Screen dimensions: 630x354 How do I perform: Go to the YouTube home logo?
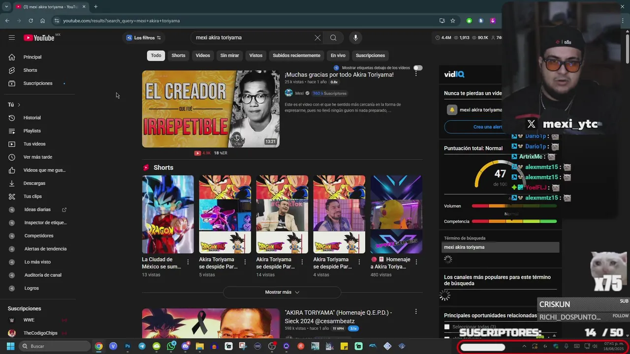point(39,38)
